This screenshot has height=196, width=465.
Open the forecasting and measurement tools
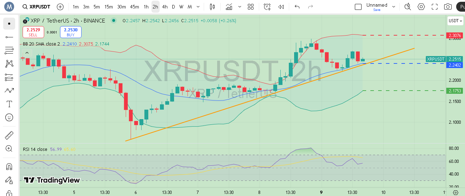(9, 77)
